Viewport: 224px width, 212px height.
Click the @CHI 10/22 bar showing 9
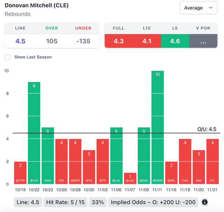[34, 133]
